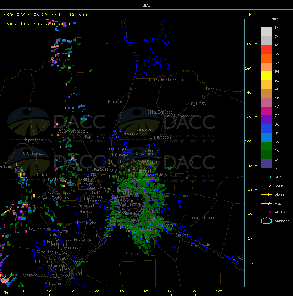This screenshot has width=293, height=296.
Task: Click the L_PAZ location label
Action: (238, 258)
